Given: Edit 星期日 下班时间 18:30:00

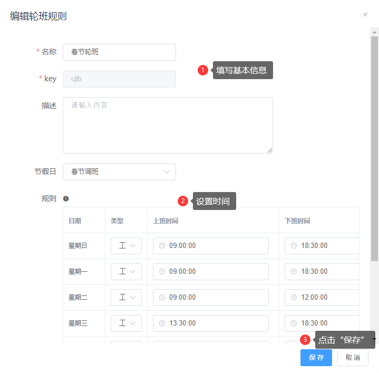Looking at the screenshot, I should (x=322, y=246).
